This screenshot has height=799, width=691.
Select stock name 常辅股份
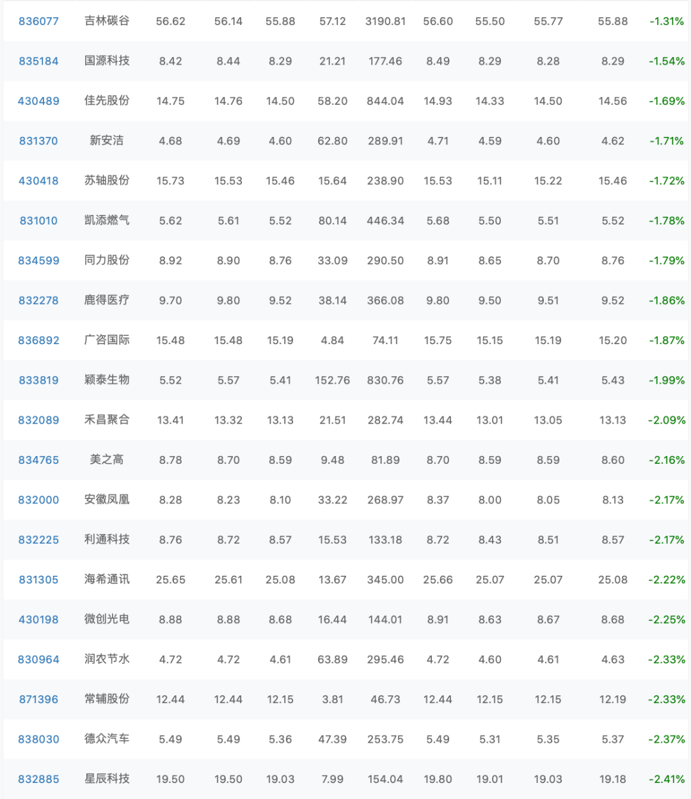click(x=107, y=699)
